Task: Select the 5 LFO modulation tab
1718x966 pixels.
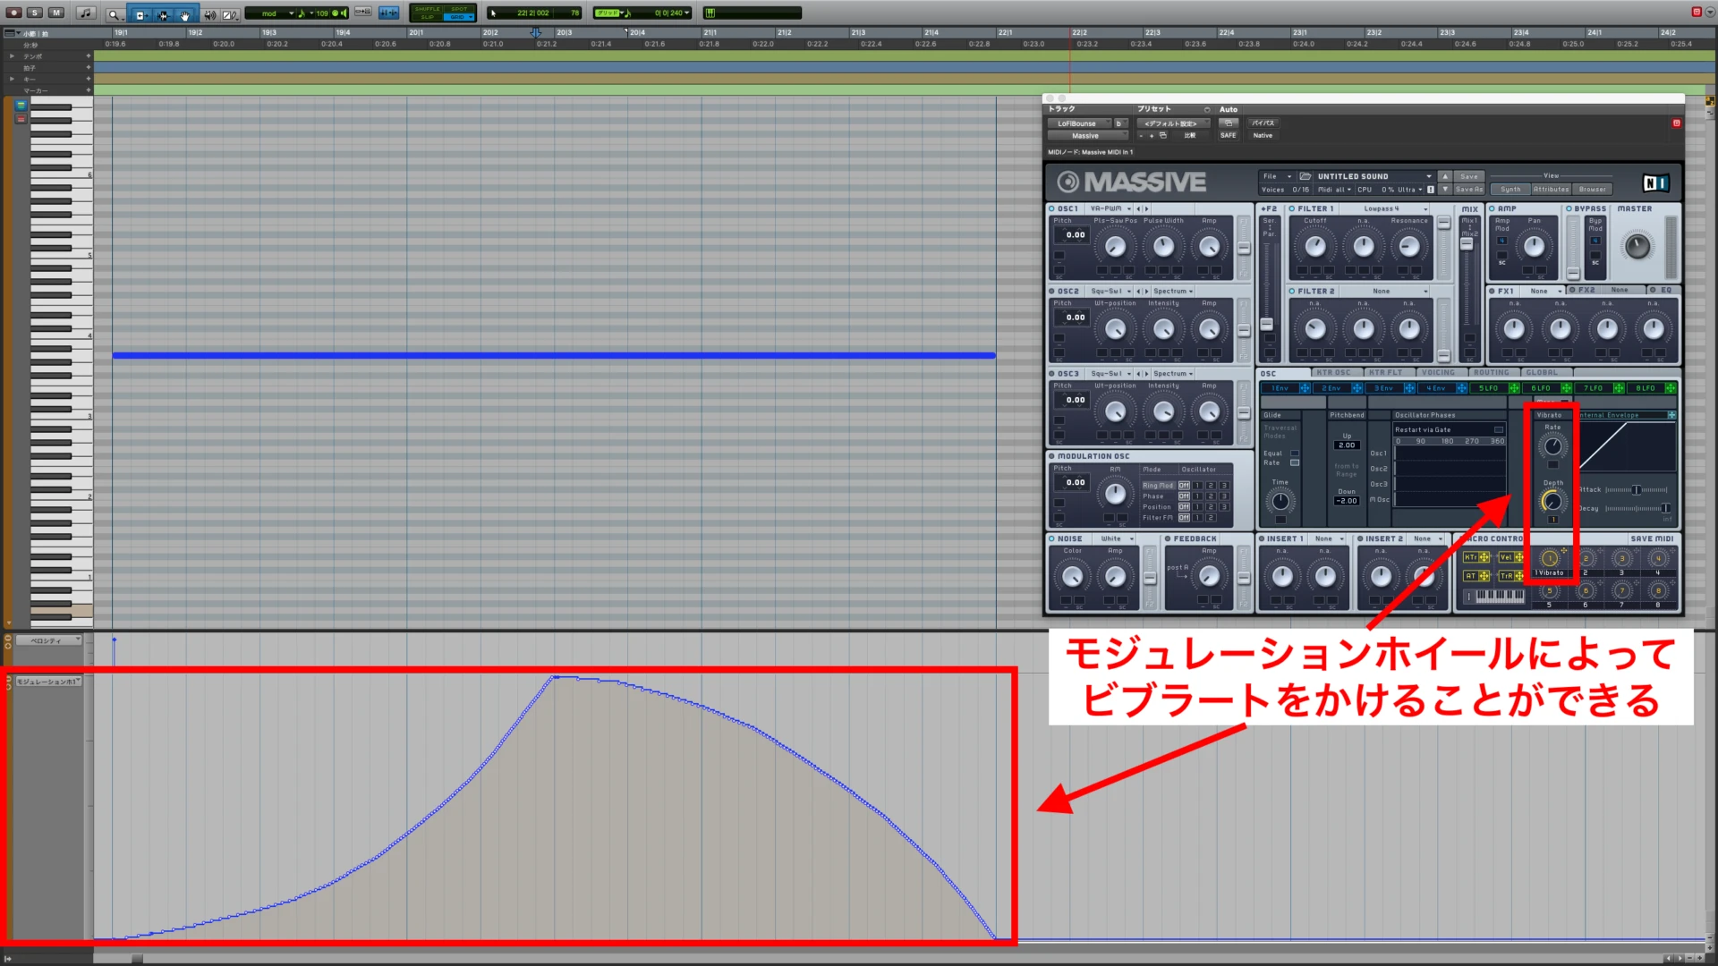Action: (x=1489, y=388)
